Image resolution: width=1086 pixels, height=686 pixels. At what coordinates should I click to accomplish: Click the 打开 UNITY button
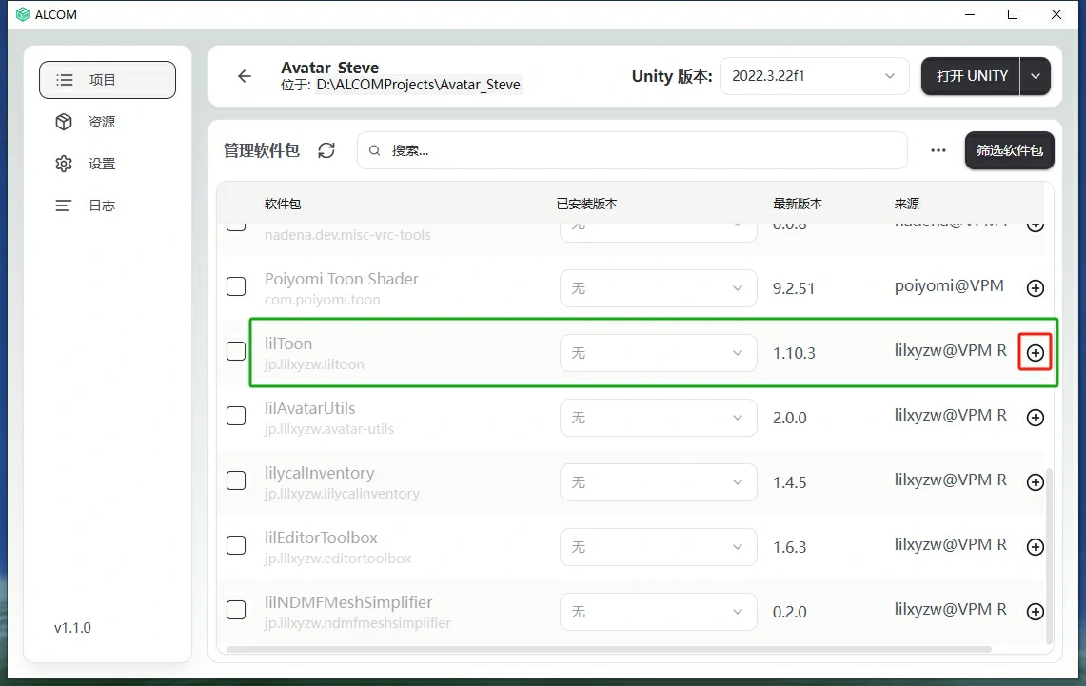tap(971, 76)
